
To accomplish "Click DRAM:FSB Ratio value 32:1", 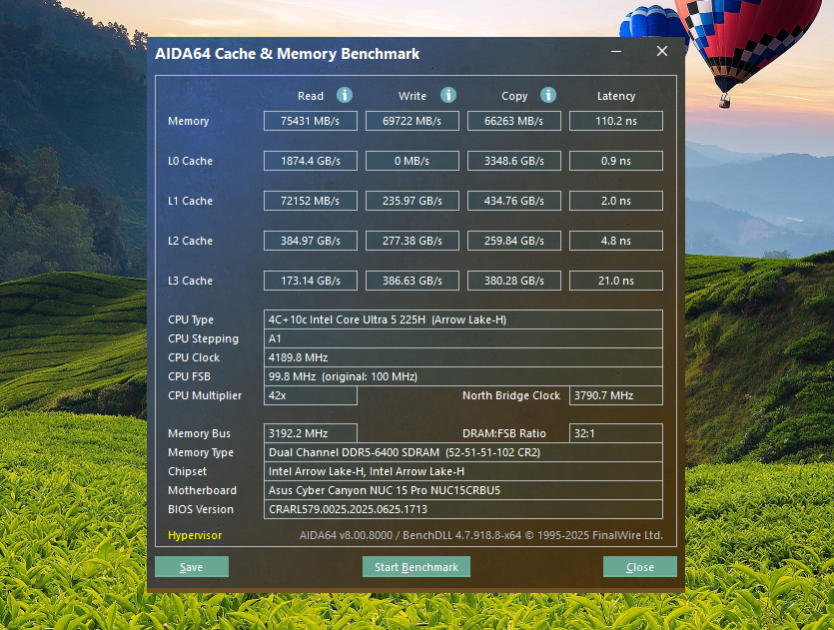I will pos(616,433).
